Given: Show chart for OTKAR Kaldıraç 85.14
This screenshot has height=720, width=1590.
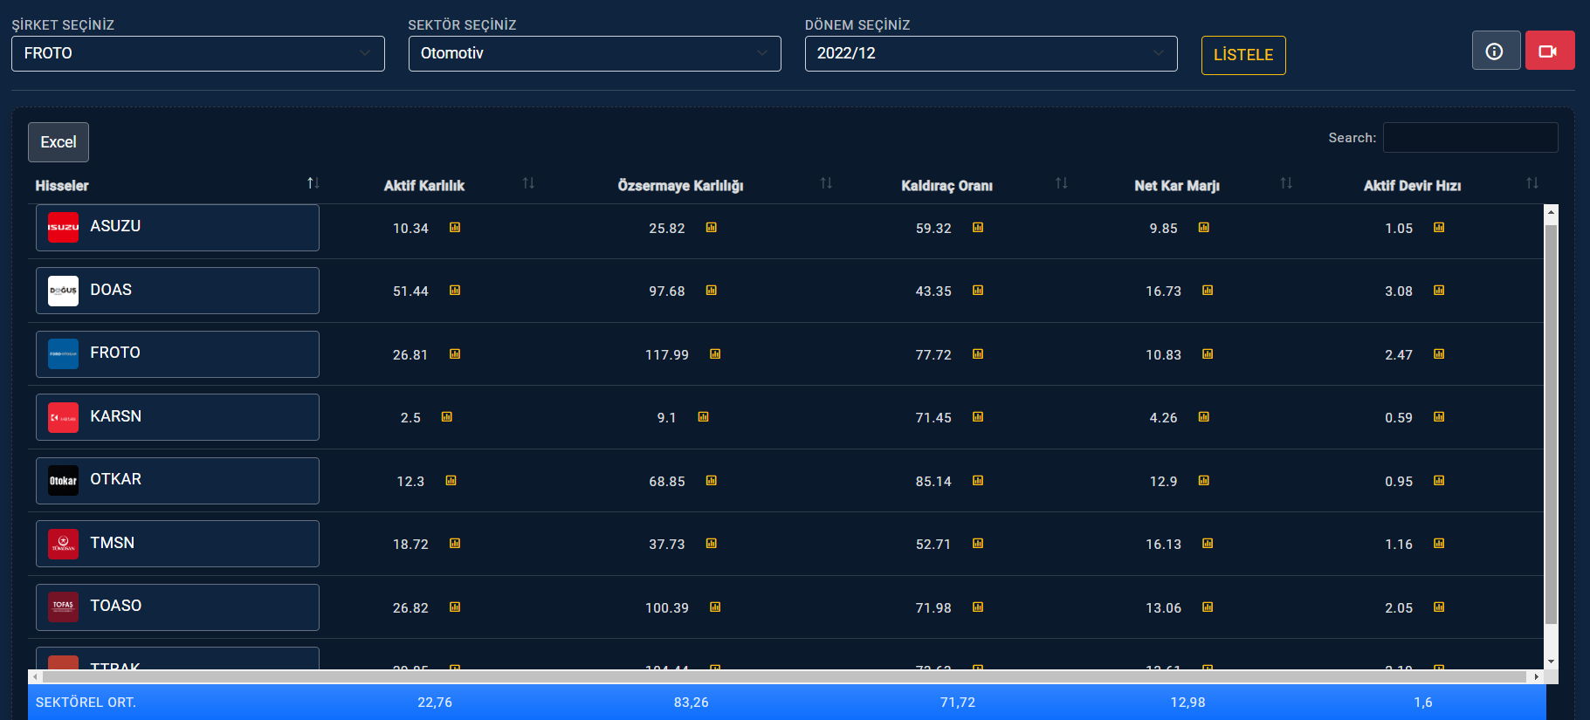Looking at the screenshot, I should click(978, 481).
